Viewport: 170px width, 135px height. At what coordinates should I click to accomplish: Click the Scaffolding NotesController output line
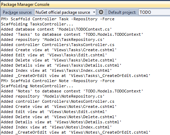(37, 86)
